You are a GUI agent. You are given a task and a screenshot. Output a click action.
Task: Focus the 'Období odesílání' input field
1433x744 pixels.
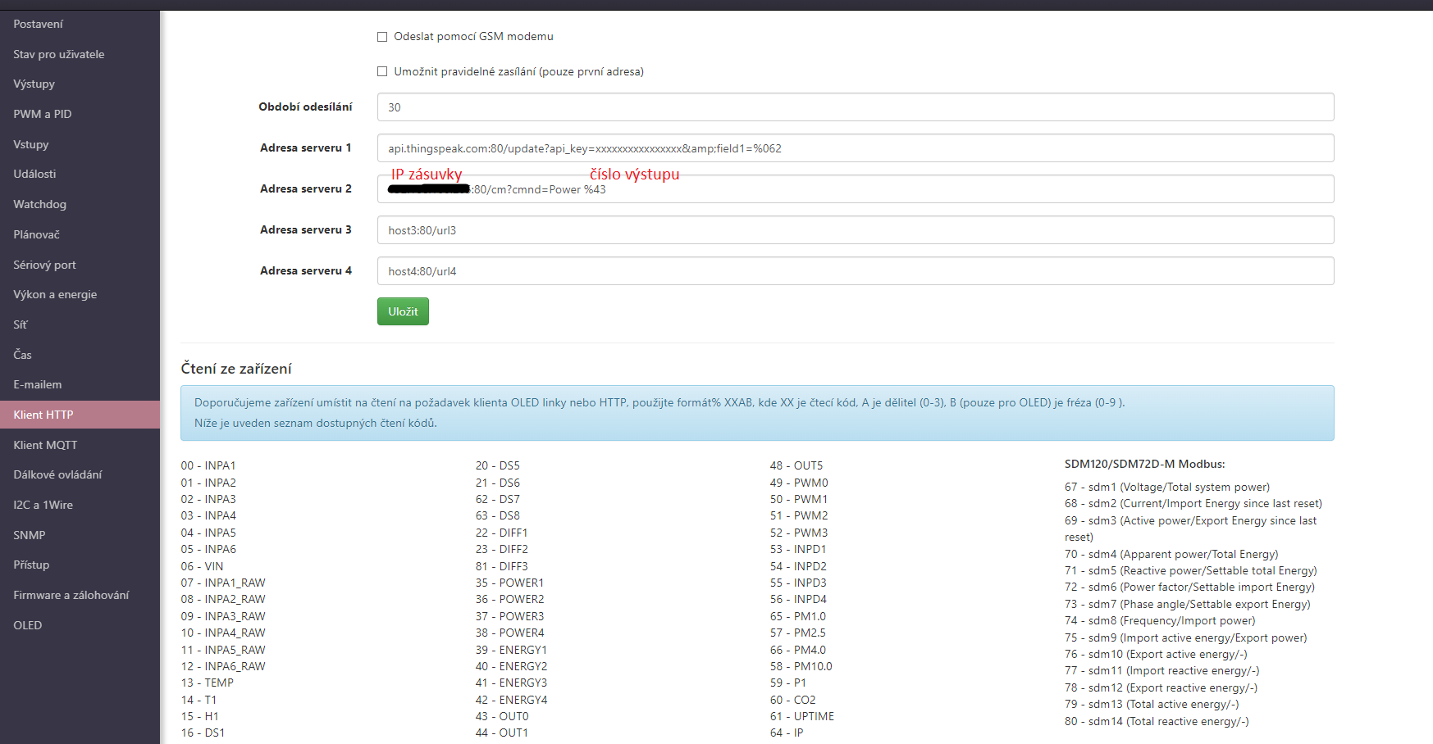point(855,107)
